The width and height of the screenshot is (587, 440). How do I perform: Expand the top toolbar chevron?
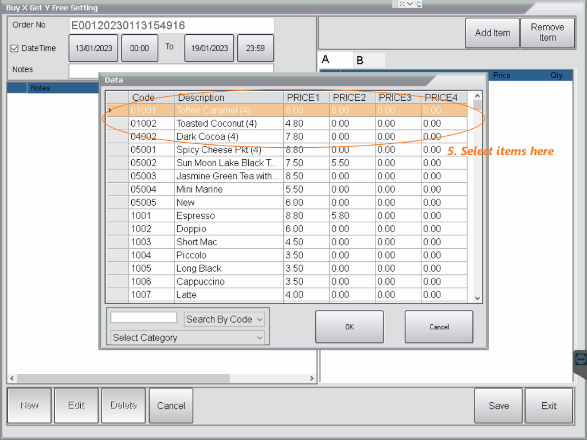(x=410, y=3)
